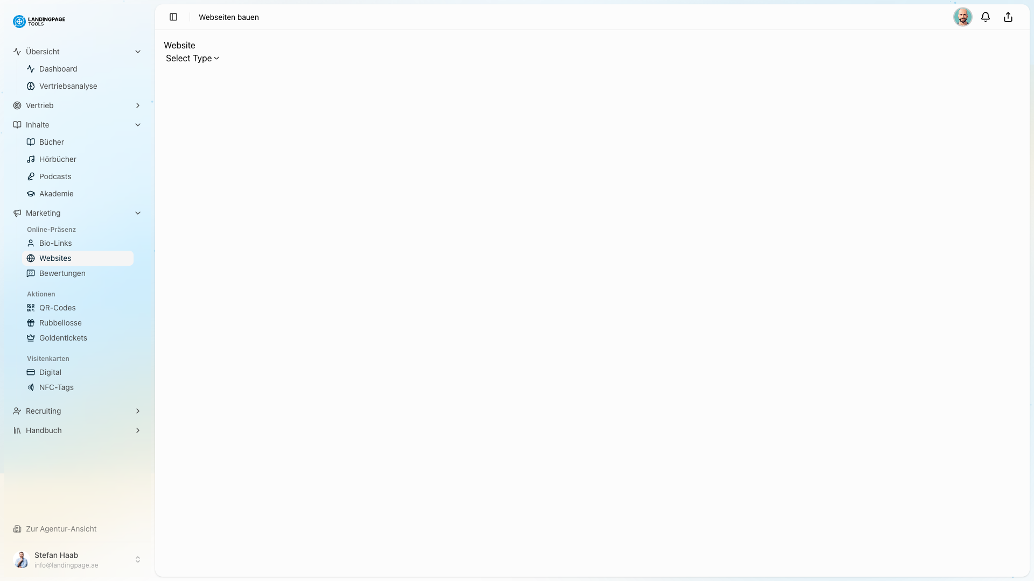Click the notification bell icon
The height and width of the screenshot is (581, 1034).
tap(986, 17)
